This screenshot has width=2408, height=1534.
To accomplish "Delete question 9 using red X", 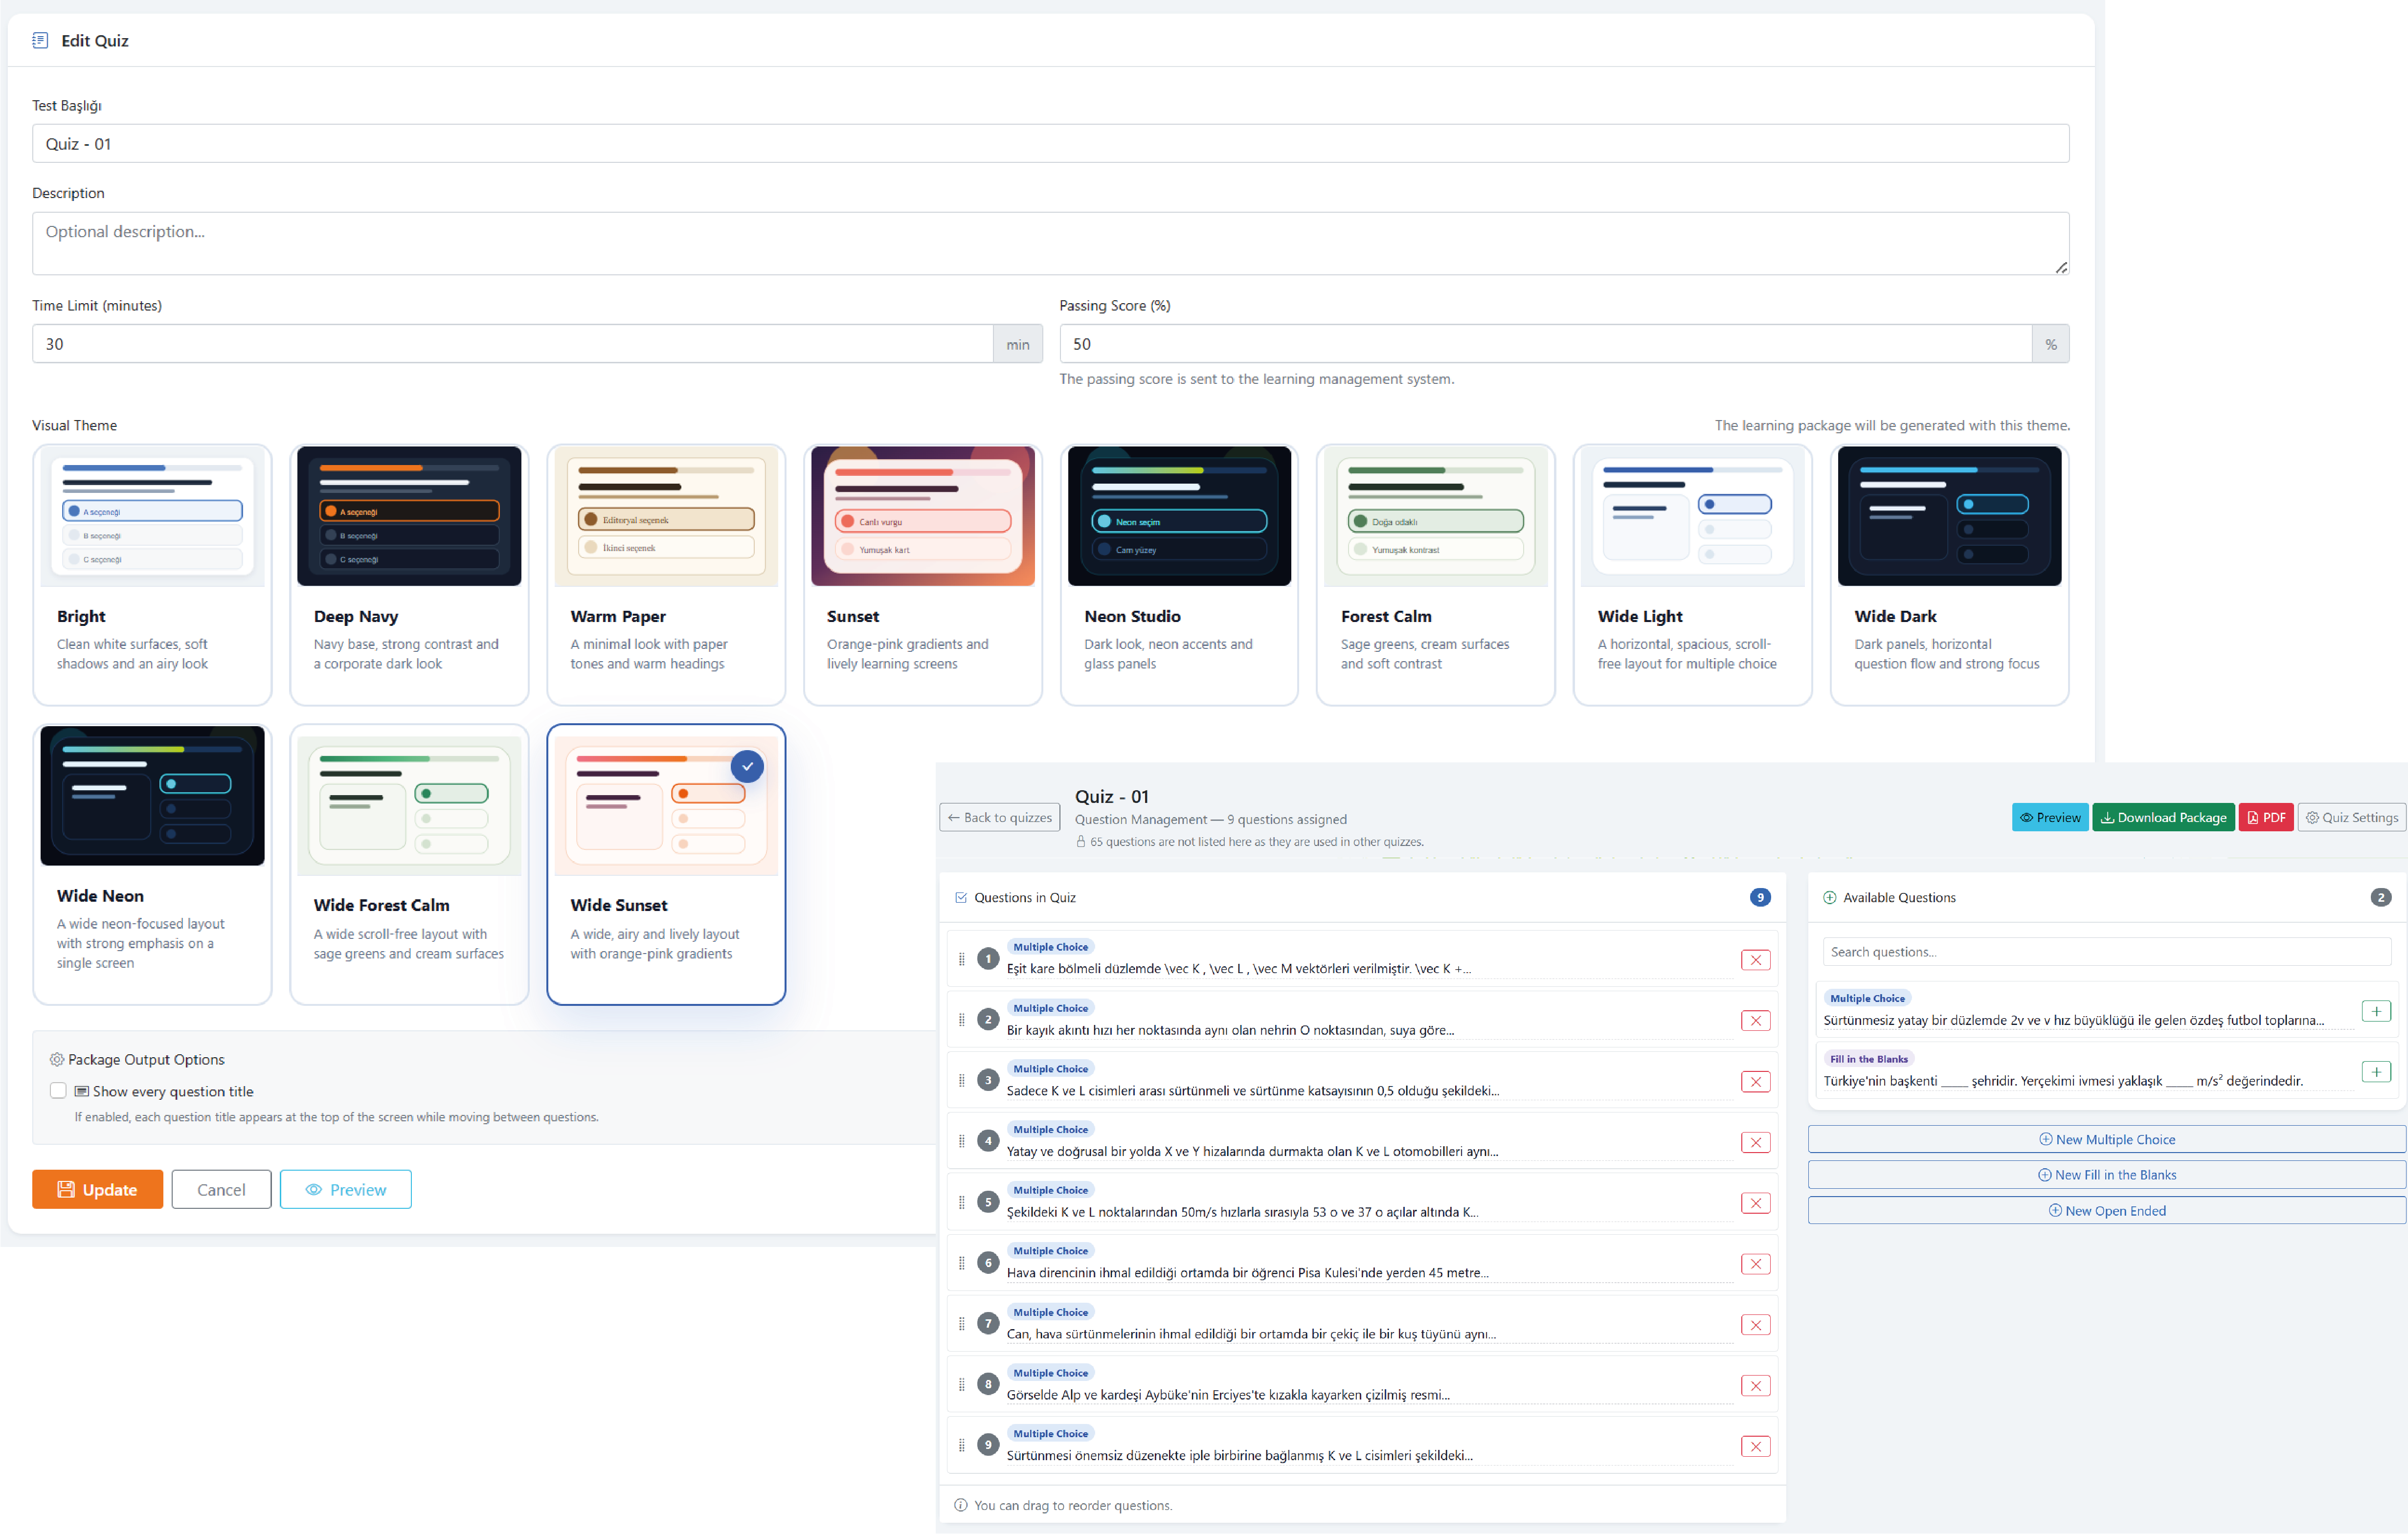I will coord(1755,1446).
